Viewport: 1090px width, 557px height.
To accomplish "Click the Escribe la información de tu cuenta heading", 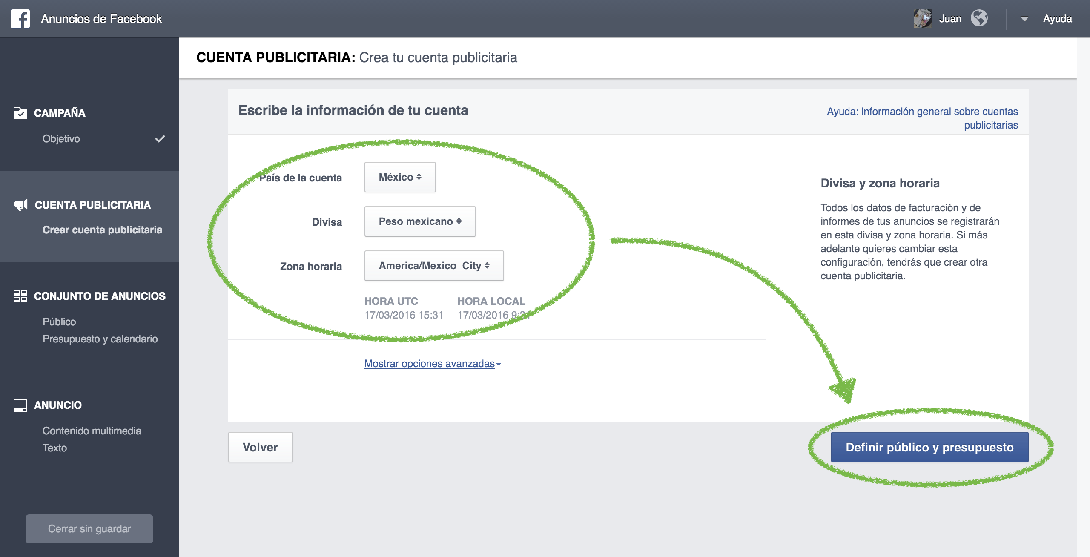I will (x=353, y=110).
